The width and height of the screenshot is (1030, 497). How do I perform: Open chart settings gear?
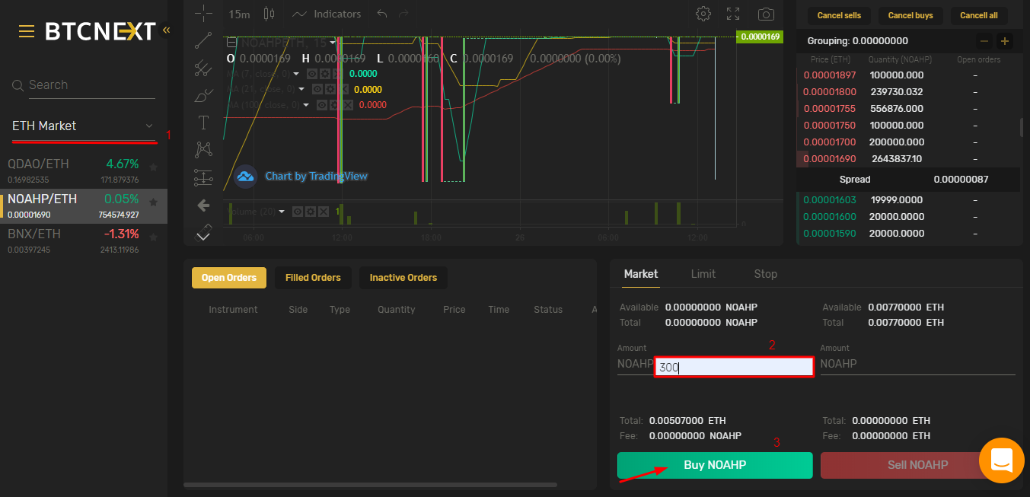click(703, 14)
